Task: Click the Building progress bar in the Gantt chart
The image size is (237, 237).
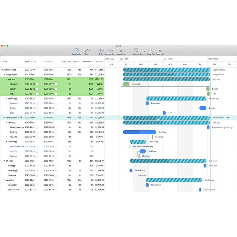Action: (140, 132)
